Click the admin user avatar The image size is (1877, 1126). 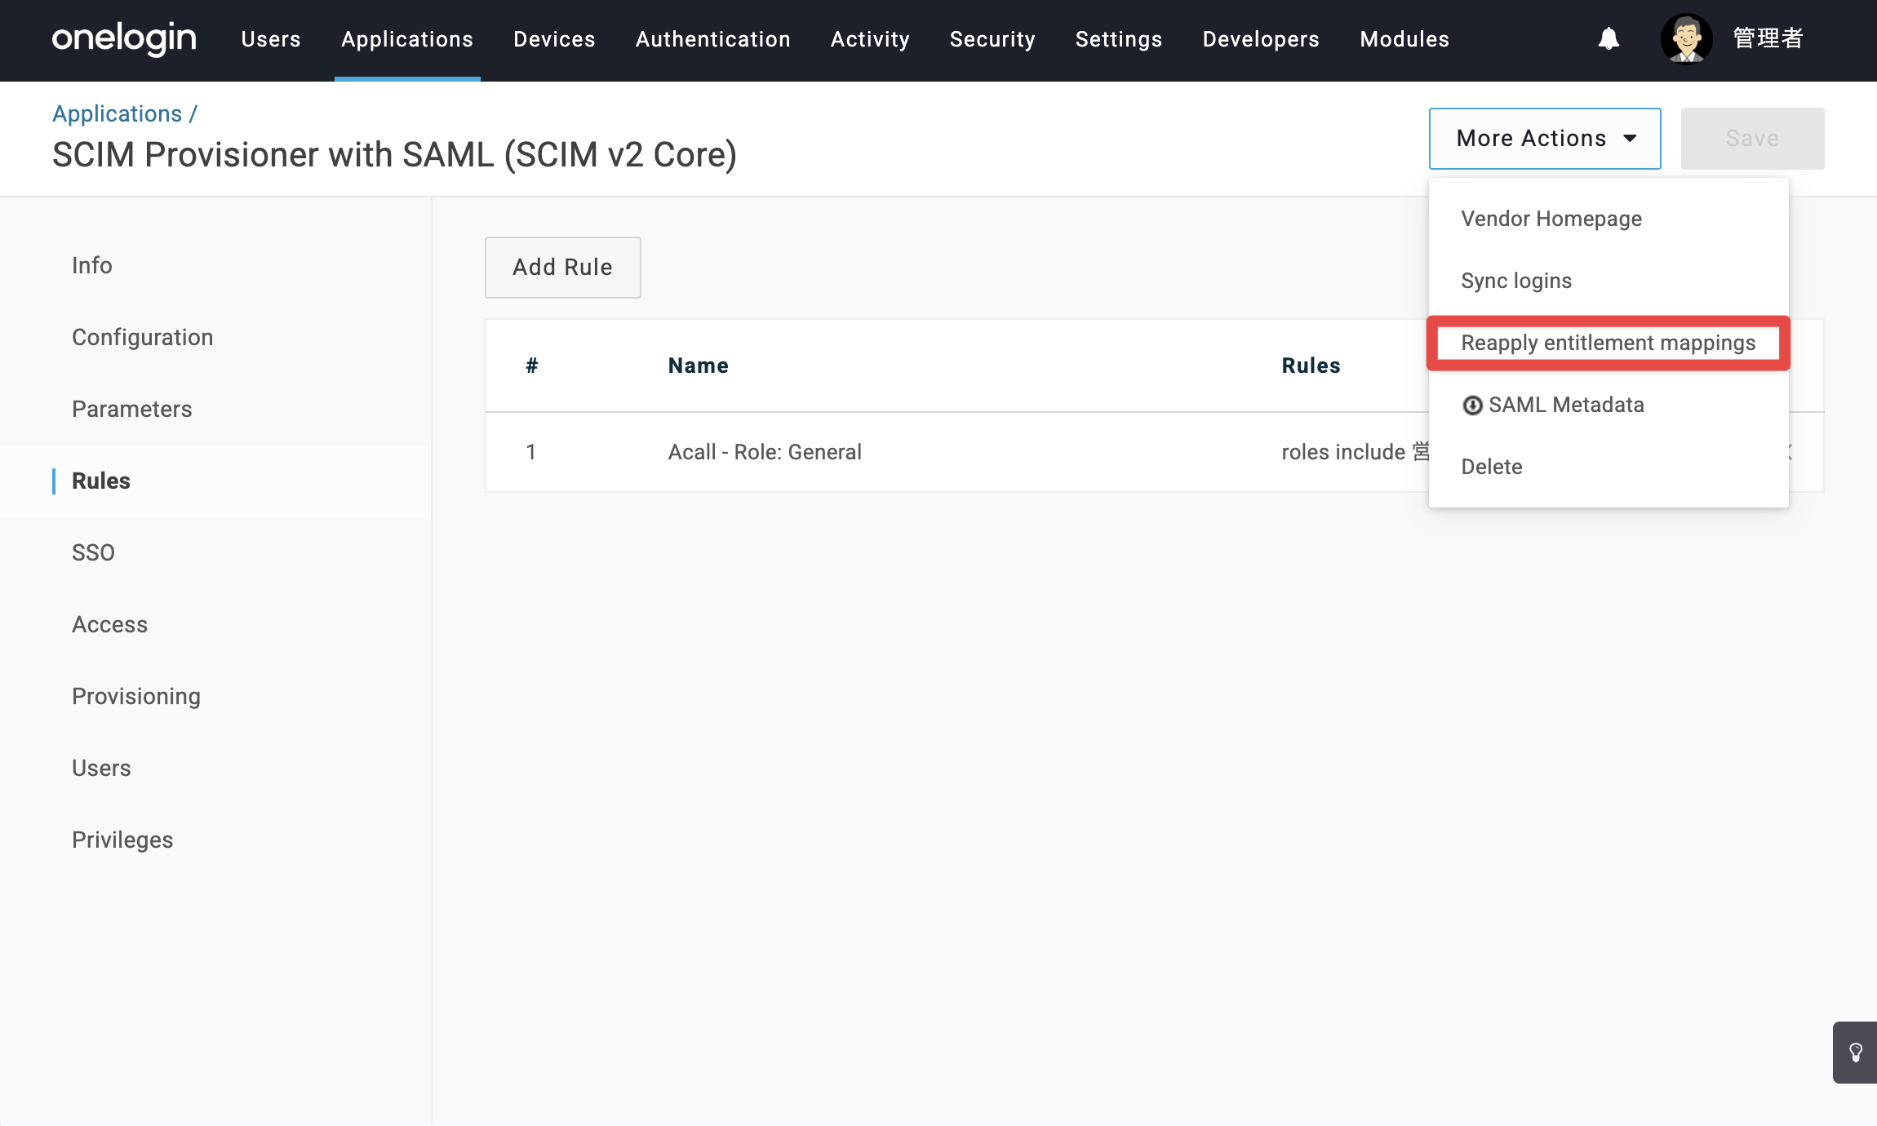click(1686, 38)
